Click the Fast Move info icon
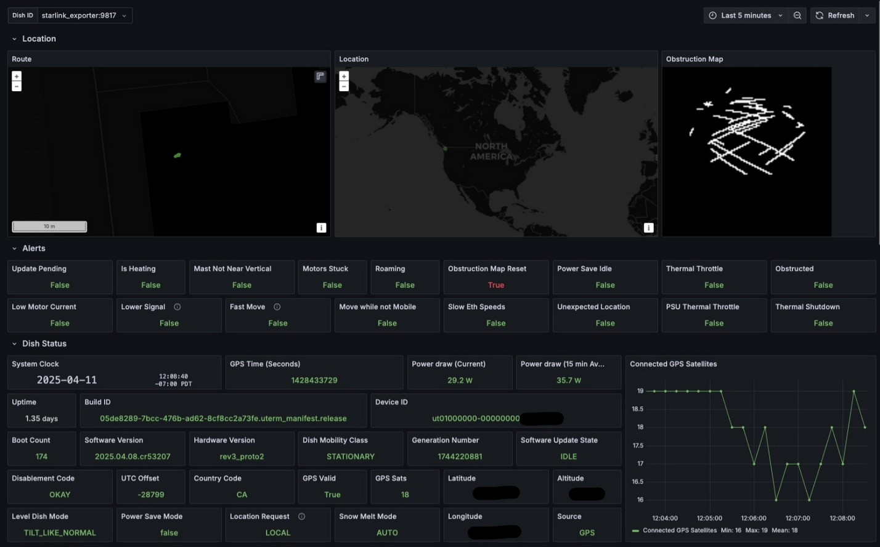The width and height of the screenshot is (880, 547). pyautogui.click(x=277, y=307)
